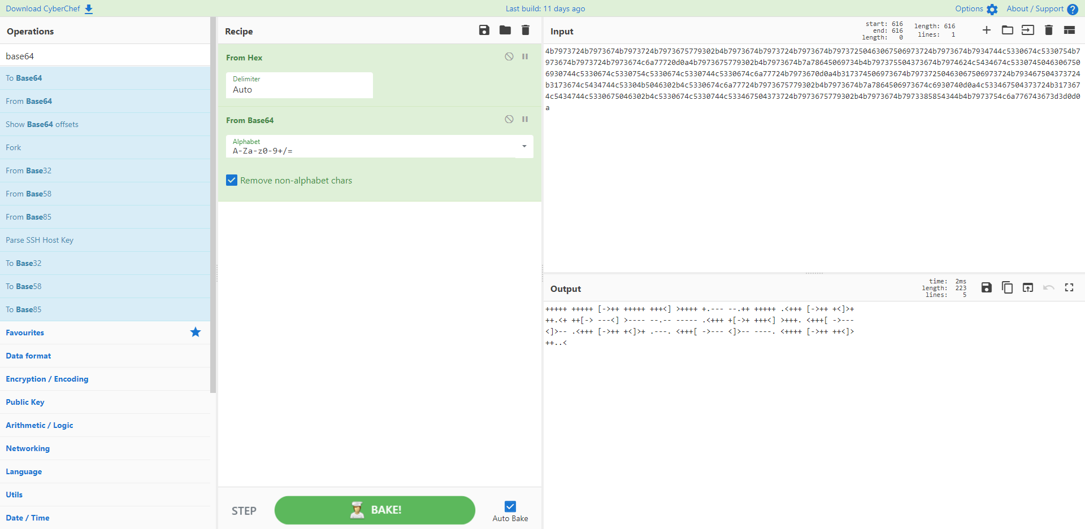Viewport: 1085px width, 529px height.
Task: Expand the Utils category
Action: tap(105, 495)
